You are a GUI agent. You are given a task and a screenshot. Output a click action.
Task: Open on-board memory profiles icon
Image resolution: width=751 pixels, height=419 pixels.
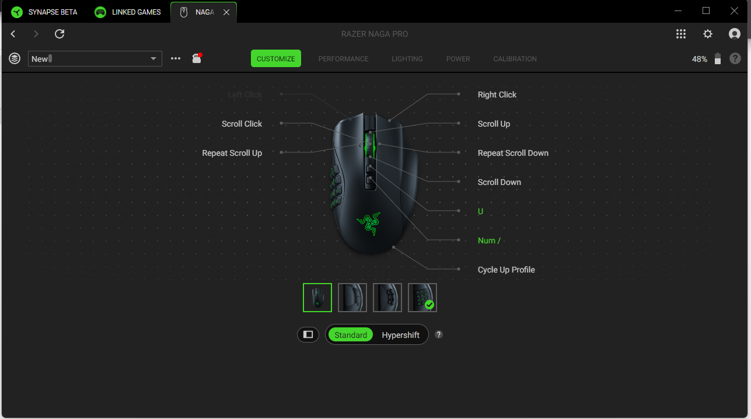coord(197,58)
